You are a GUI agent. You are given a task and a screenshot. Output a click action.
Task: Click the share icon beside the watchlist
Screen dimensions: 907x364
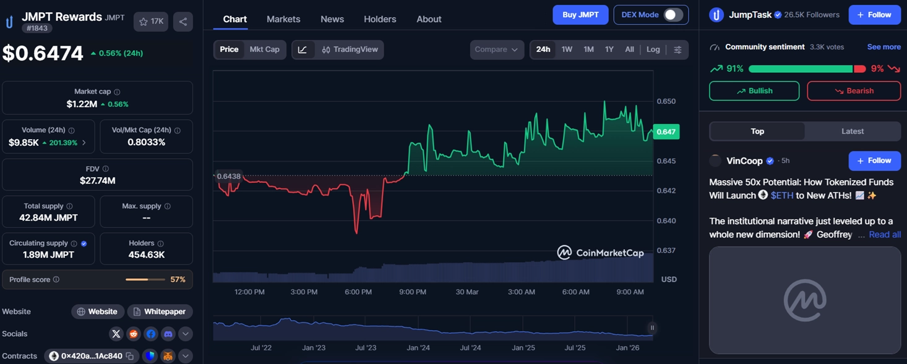point(183,22)
